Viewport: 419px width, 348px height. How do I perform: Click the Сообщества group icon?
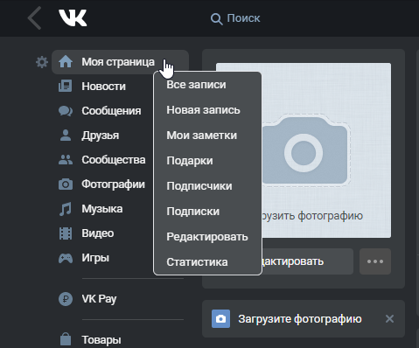66,160
